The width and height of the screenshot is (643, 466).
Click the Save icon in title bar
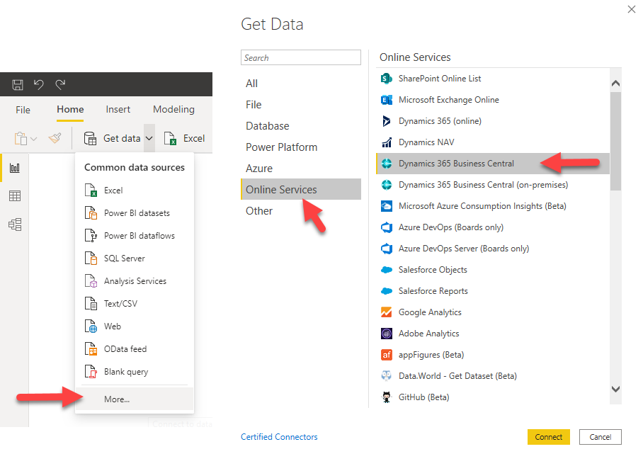pyautogui.click(x=18, y=84)
